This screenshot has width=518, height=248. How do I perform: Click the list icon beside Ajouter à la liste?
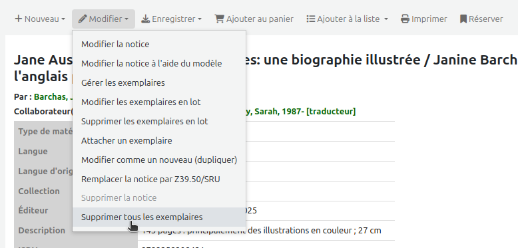click(310, 19)
